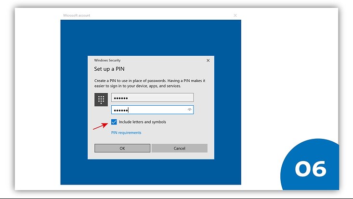Viewport: 353px width, 199px height.
Task: Cancel the PIN setup
Action: click(x=179, y=149)
